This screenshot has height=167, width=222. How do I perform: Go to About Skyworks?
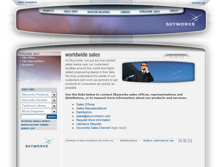pos(27,3)
